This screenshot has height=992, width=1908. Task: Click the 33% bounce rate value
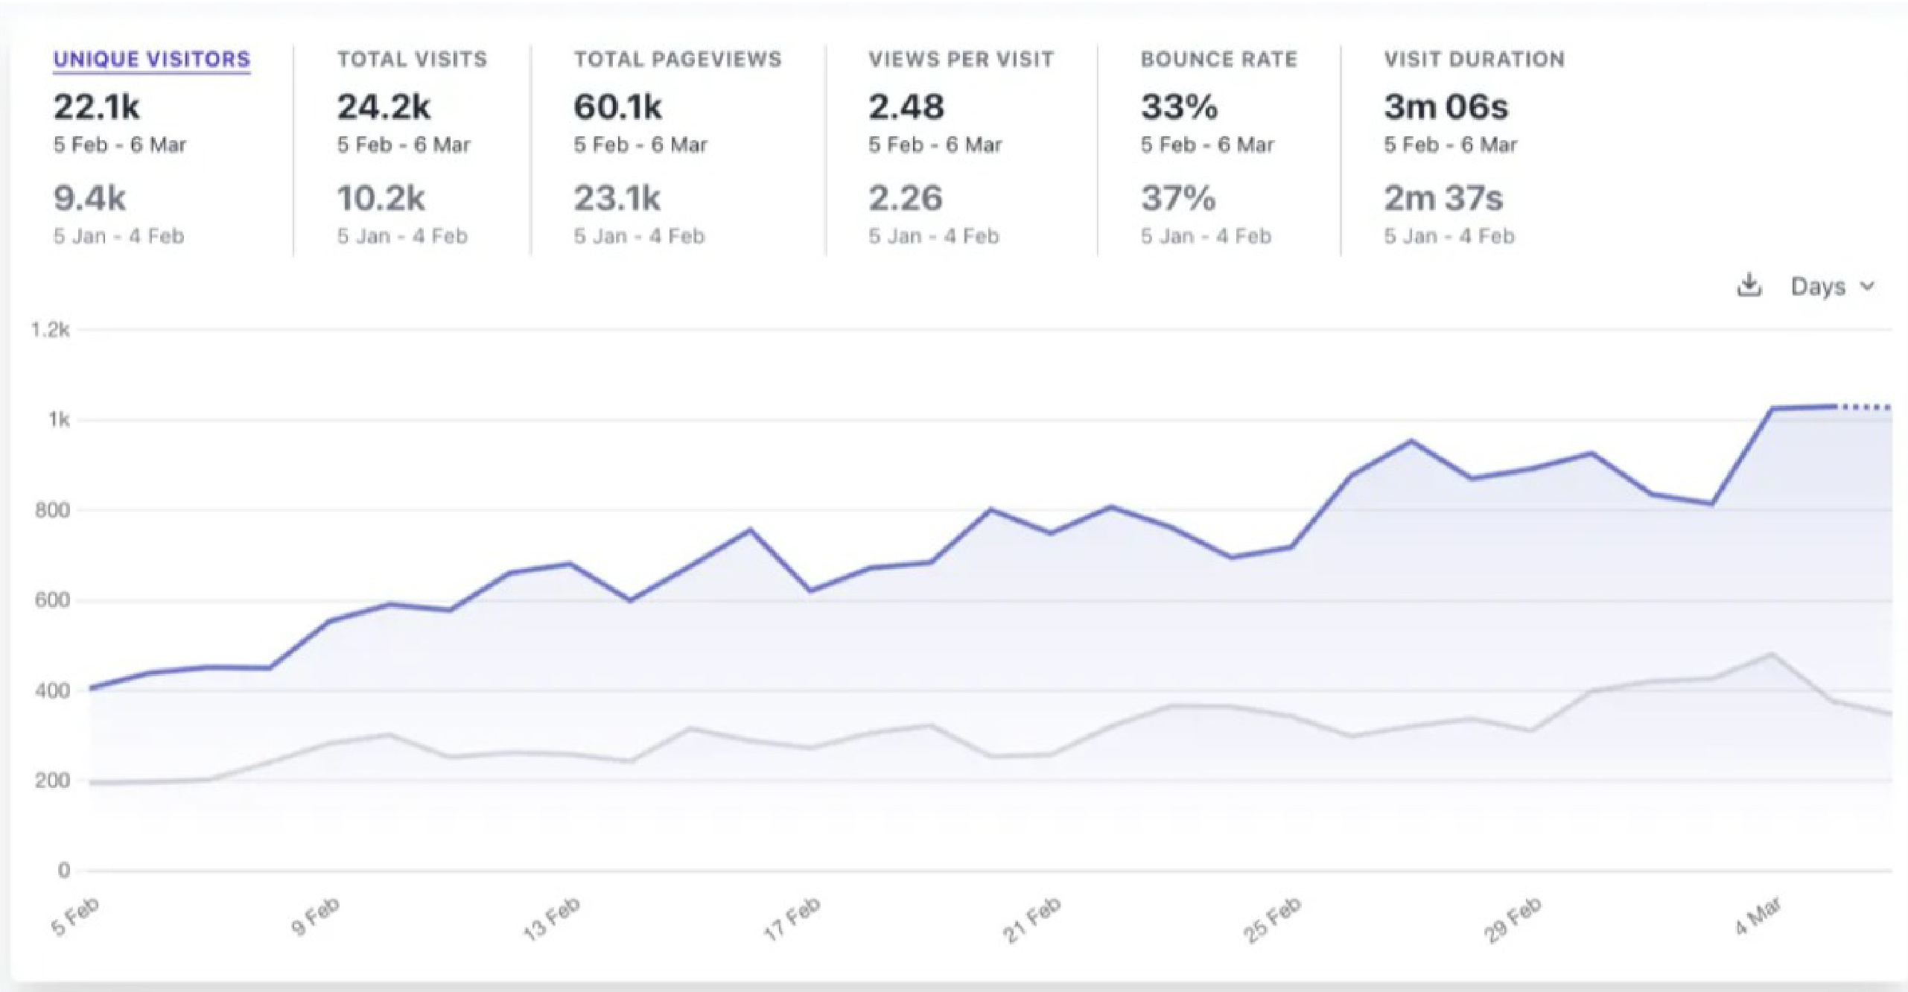(x=1179, y=107)
